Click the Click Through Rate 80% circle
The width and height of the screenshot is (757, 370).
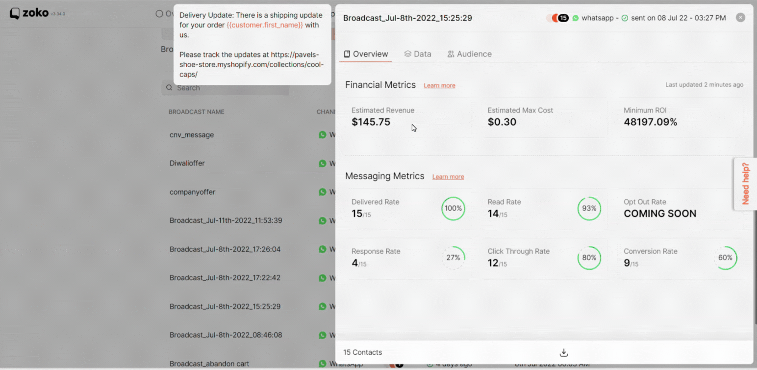tap(589, 258)
